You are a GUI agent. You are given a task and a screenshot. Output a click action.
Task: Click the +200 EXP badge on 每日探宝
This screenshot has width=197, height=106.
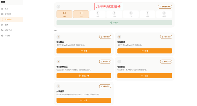coord(166,62)
